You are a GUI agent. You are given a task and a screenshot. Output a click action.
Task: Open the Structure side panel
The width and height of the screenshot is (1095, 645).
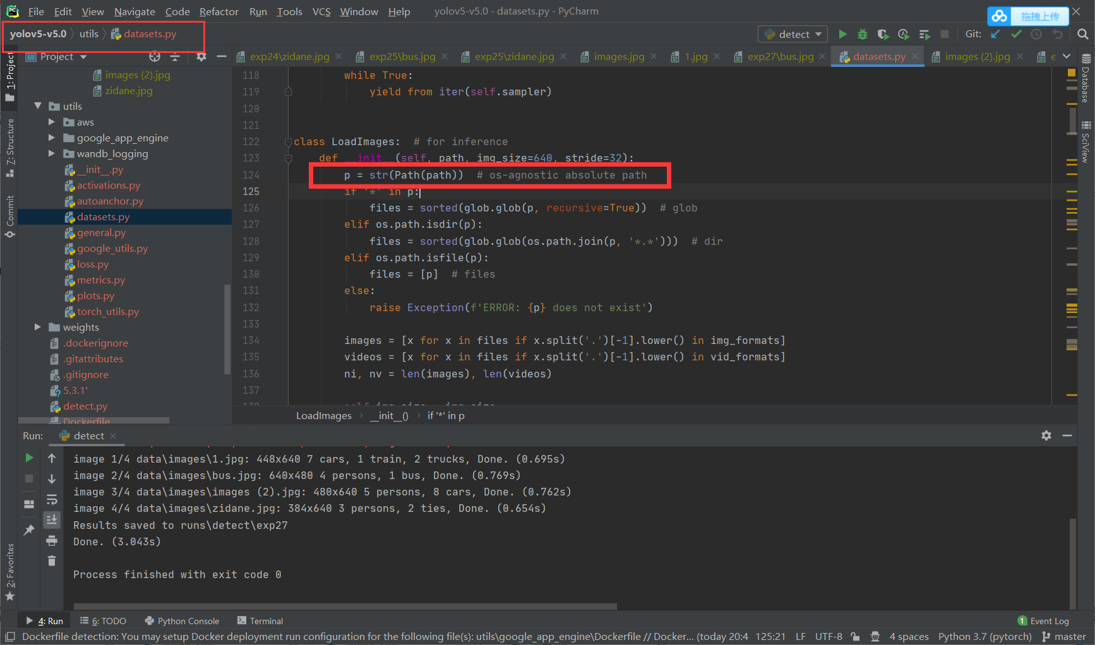click(9, 148)
